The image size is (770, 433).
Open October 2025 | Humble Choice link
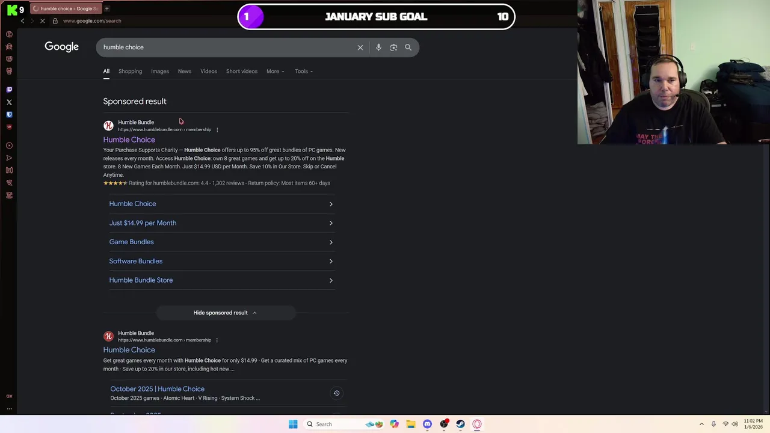click(x=157, y=389)
